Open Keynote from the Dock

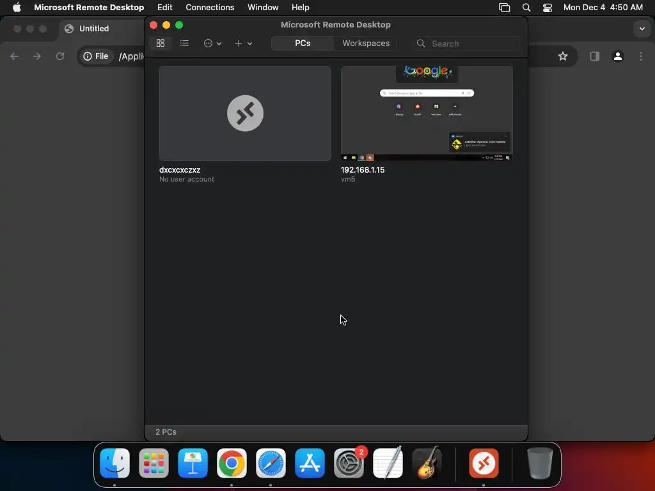pos(193,463)
